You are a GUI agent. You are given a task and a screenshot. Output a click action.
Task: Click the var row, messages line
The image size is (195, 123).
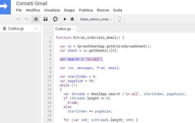pos(90,68)
